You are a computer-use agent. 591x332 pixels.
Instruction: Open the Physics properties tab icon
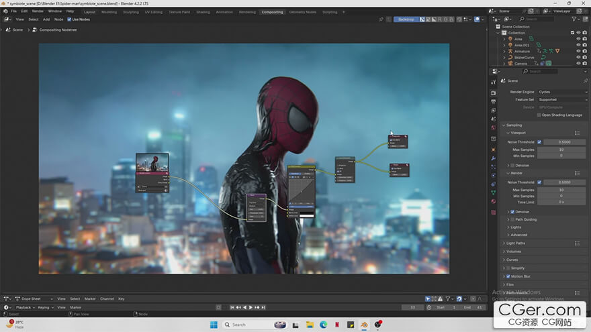click(x=494, y=176)
